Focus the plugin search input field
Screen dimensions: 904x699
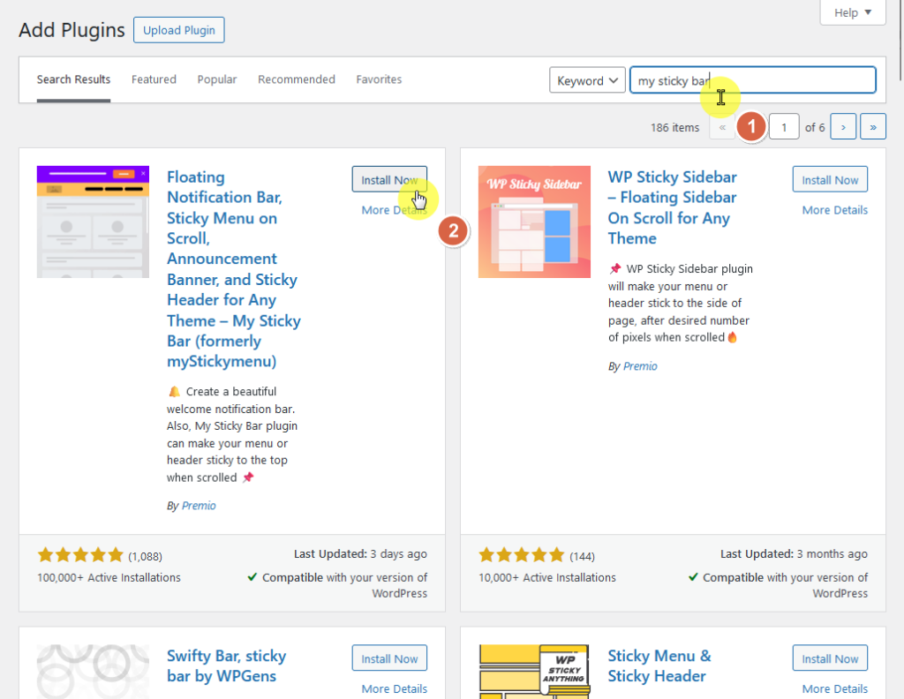753,80
